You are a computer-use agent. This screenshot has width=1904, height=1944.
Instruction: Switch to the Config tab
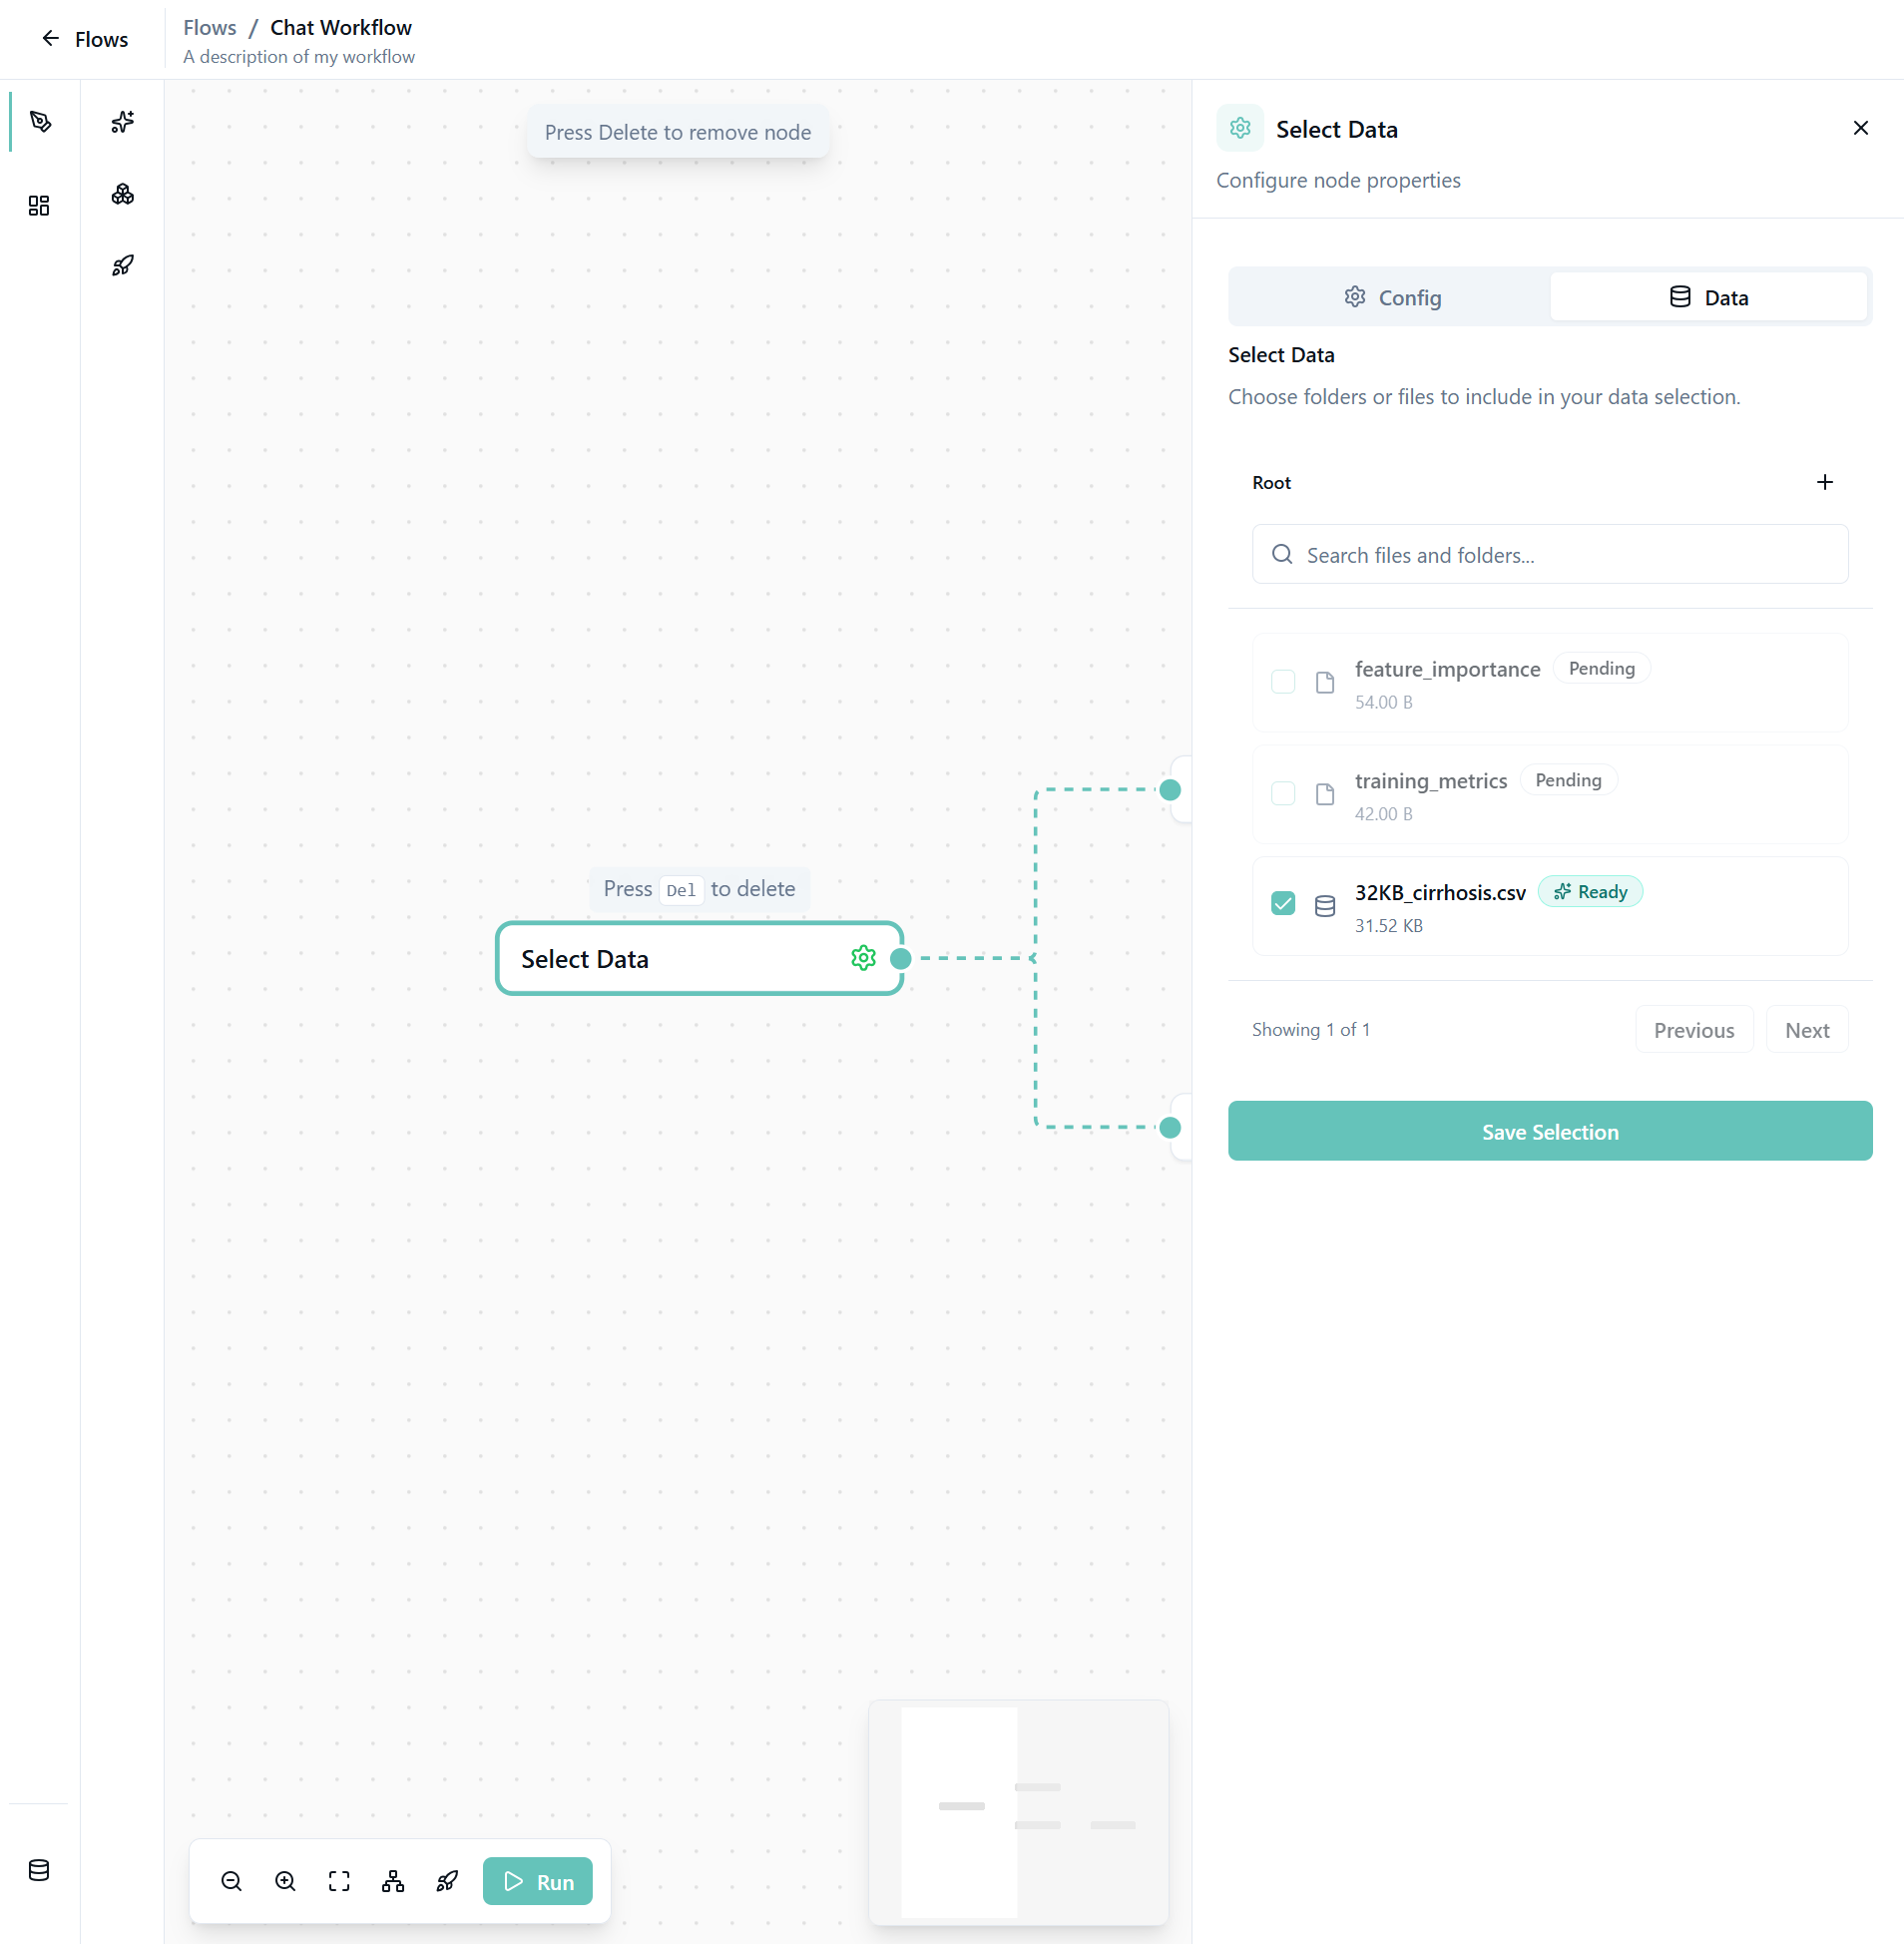[x=1391, y=297]
